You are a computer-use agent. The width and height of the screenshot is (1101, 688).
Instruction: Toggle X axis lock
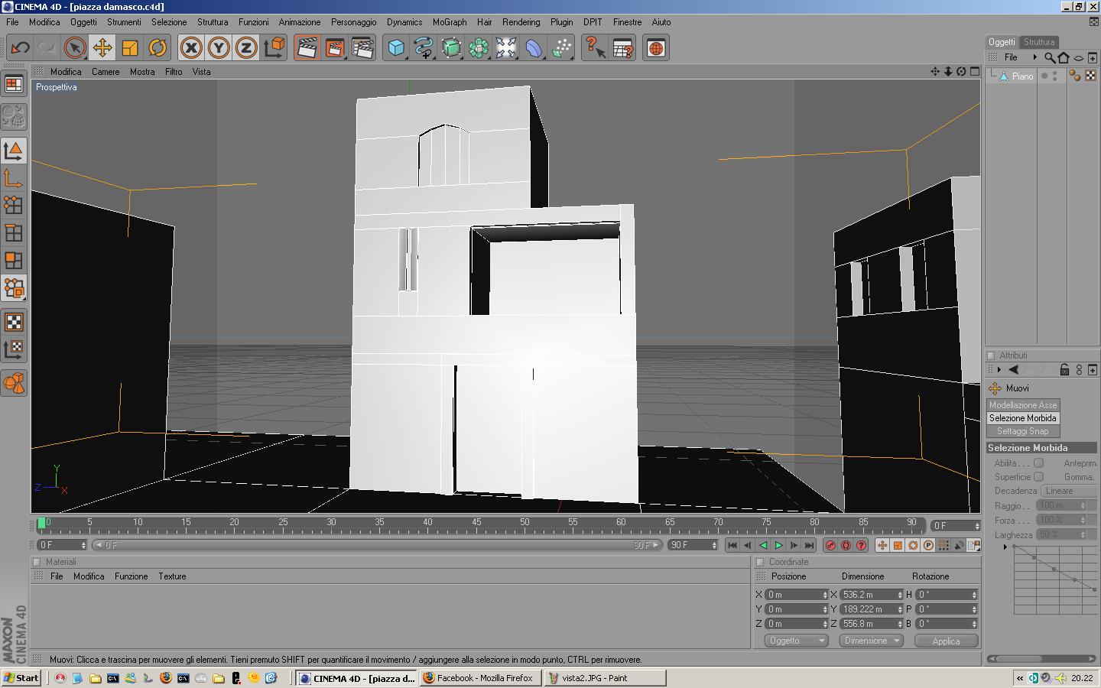click(x=191, y=48)
